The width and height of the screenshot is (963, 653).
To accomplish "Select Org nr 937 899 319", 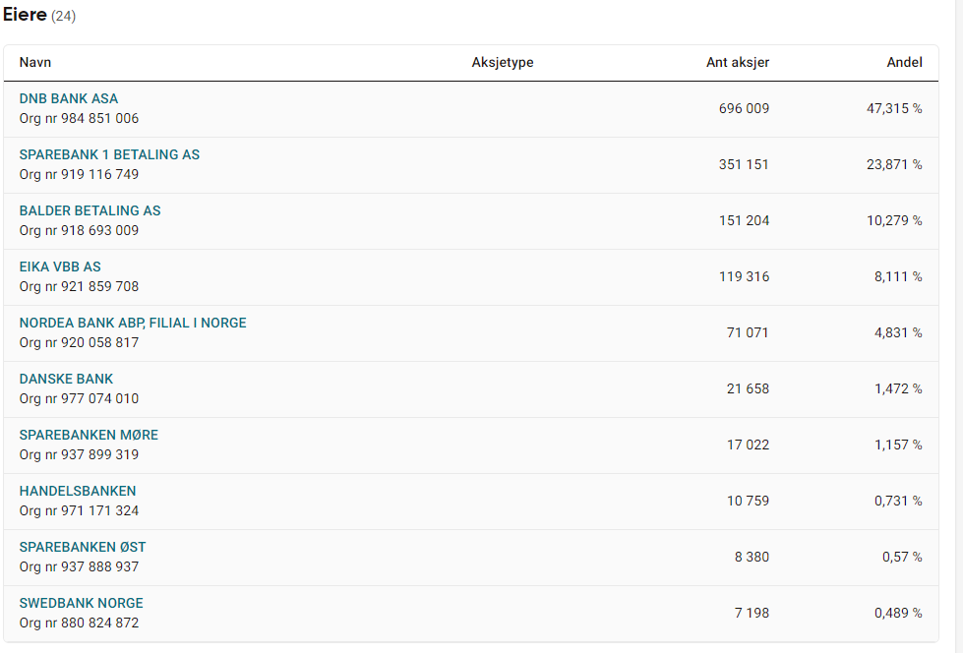I will click(x=80, y=454).
